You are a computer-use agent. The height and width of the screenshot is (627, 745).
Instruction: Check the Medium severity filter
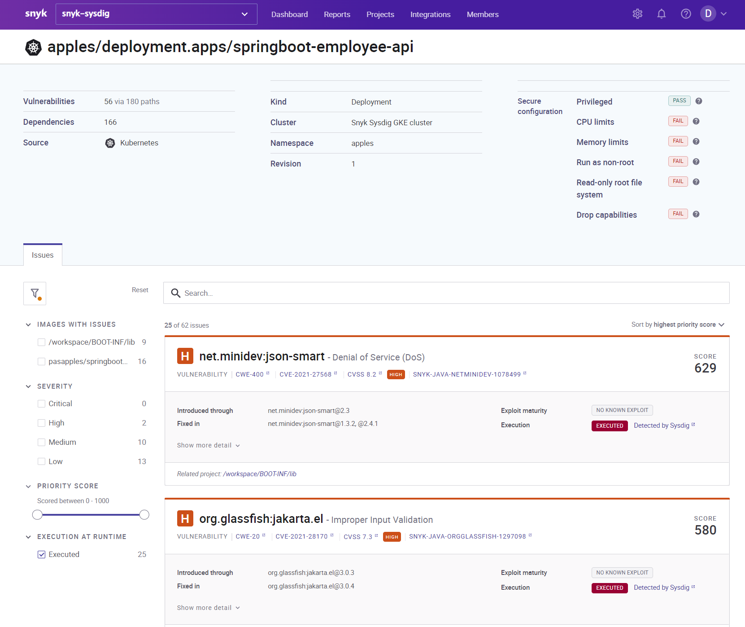click(x=41, y=442)
